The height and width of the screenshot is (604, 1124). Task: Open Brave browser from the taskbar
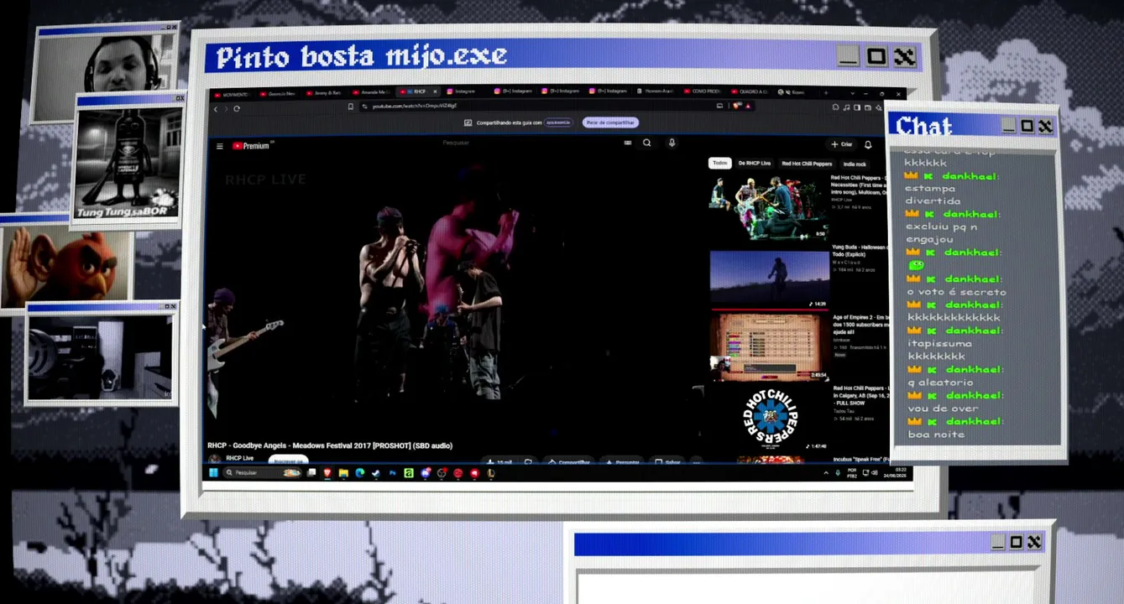(x=327, y=473)
